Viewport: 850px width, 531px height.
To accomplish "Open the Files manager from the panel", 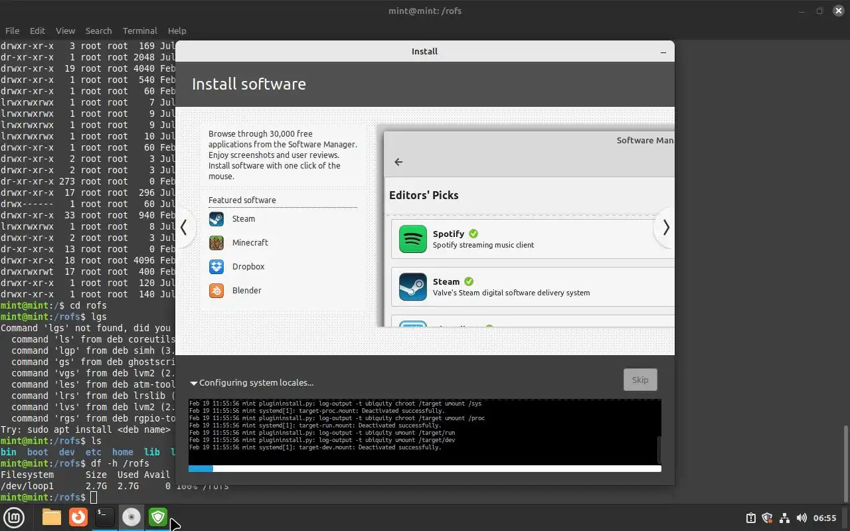I will tap(52, 517).
